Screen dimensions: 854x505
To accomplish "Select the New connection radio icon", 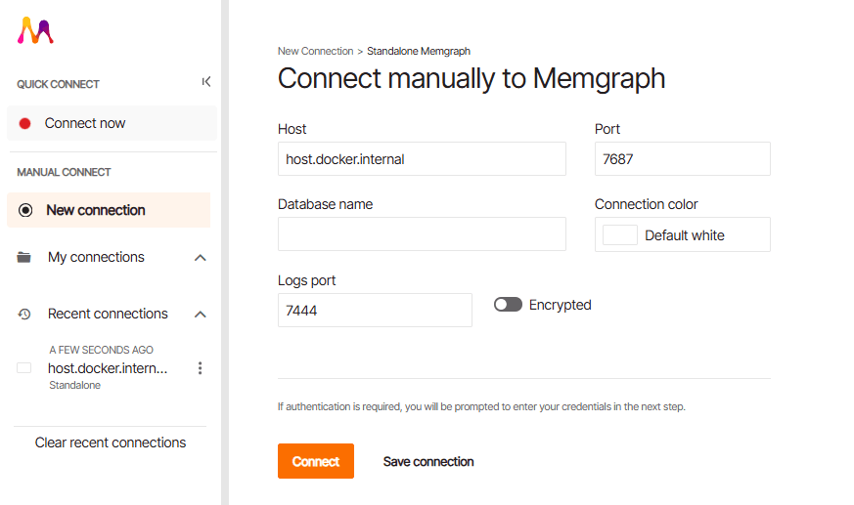I will click(25, 210).
